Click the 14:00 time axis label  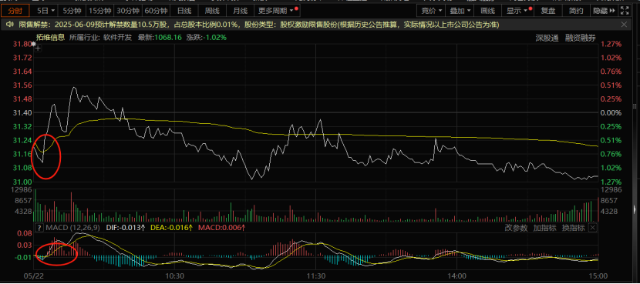[457, 276]
